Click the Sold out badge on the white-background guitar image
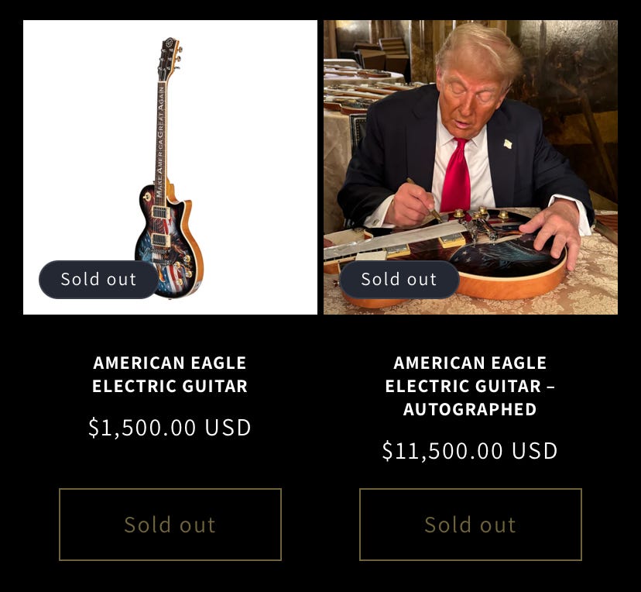641x592 pixels. 98,279
